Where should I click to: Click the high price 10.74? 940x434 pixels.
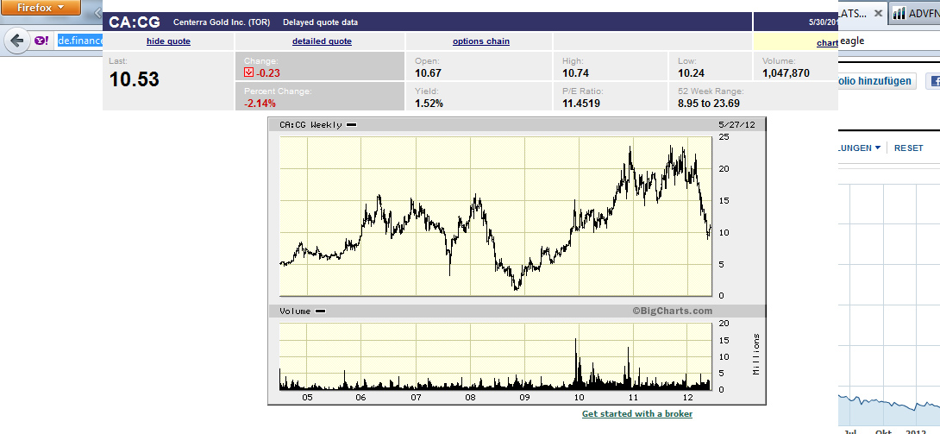(x=575, y=73)
